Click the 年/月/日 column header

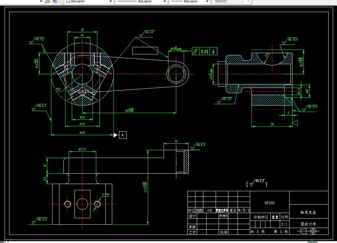[x=244, y=210]
